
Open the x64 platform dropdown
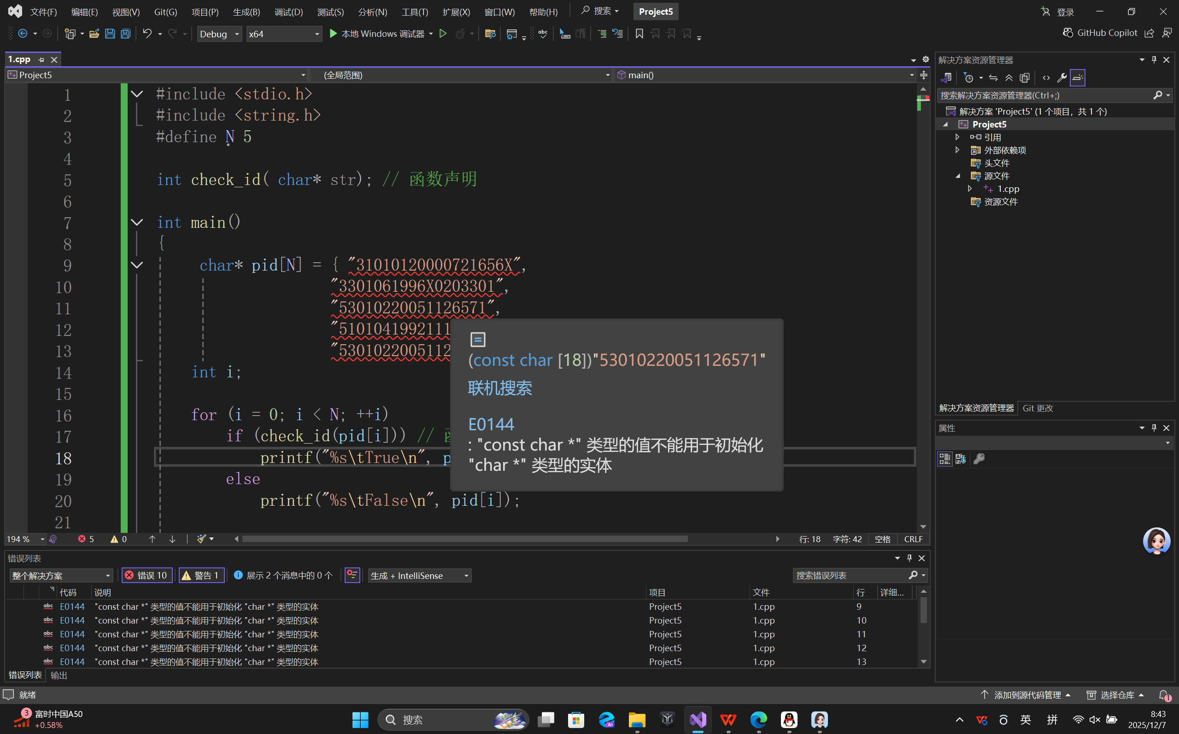click(x=284, y=34)
